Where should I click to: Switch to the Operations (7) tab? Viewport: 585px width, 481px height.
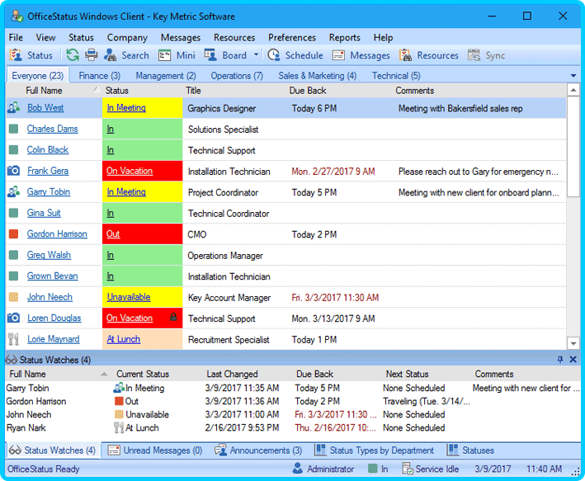(x=237, y=76)
